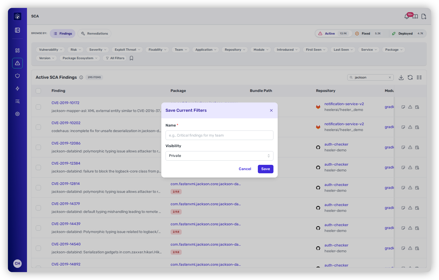The image size is (439, 280).
Task: Click warning icon on CVE-2019-14439 row
Action: [410, 228]
